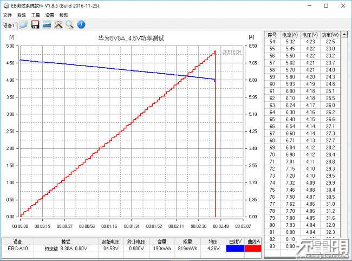The height and width of the screenshot is (261, 352).
Task: Select power value 28.8 in row 71
Action: pyautogui.click(x=330, y=161)
